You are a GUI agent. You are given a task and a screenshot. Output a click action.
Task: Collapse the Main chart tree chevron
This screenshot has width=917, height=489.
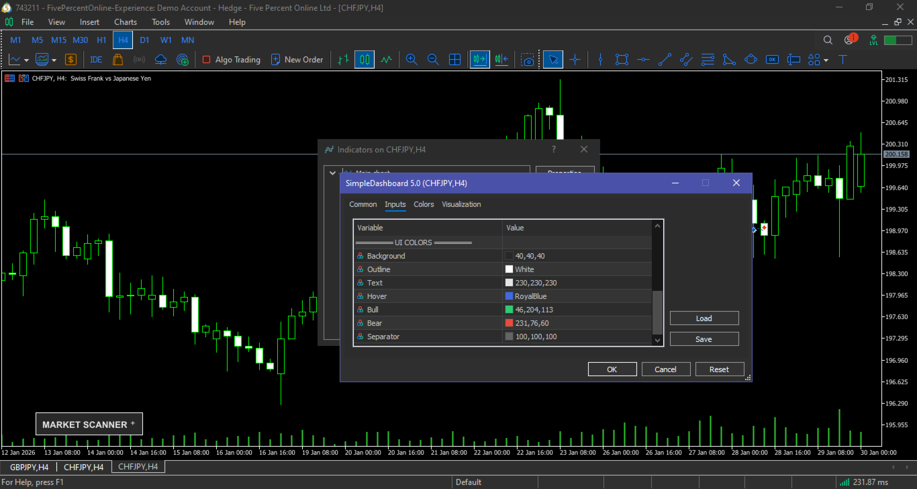point(332,173)
